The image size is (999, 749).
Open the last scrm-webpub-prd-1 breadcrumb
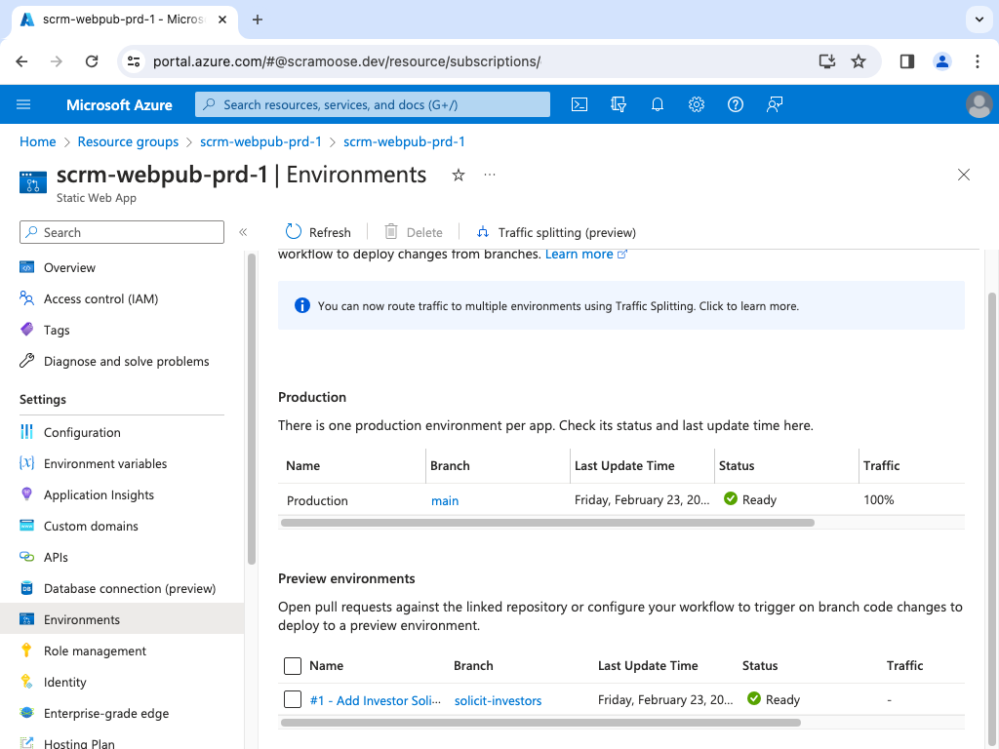tap(404, 141)
